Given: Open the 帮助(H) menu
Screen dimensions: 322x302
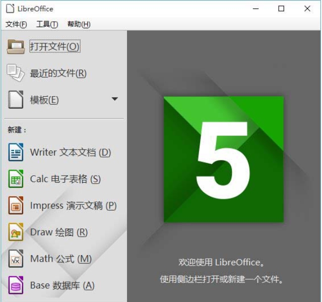Looking at the screenshot, I should 79,24.
